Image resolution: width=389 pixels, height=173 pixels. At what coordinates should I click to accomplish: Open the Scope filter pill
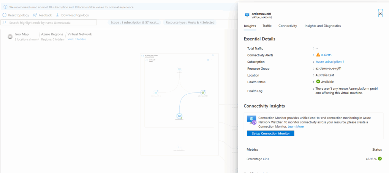coord(134,22)
